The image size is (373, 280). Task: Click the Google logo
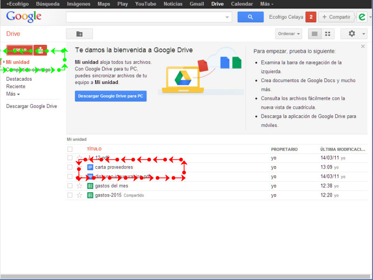coord(24,17)
